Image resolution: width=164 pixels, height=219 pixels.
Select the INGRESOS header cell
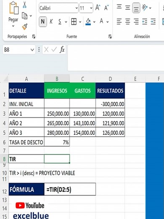click(57, 91)
